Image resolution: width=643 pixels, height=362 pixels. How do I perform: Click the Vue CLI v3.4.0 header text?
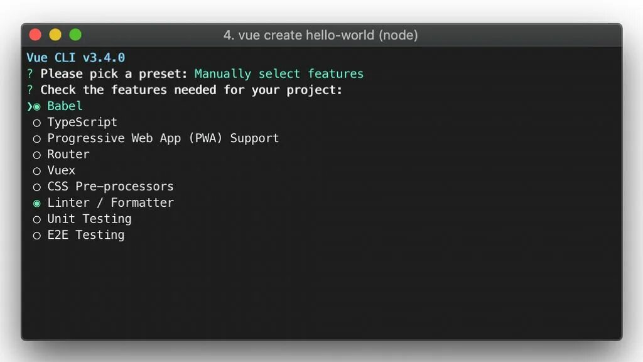tap(75, 57)
